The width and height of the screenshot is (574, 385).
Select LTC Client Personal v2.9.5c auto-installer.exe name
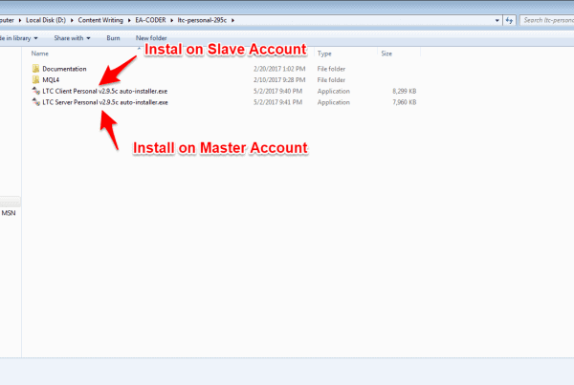tap(105, 91)
